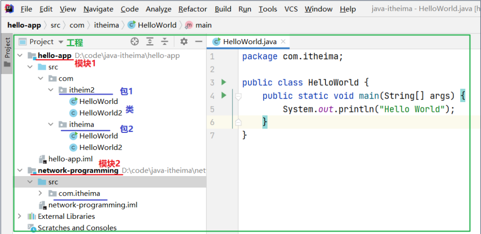The width and height of the screenshot is (481, 234).
Task: Open the File menu
Action: tap(27, 9)
